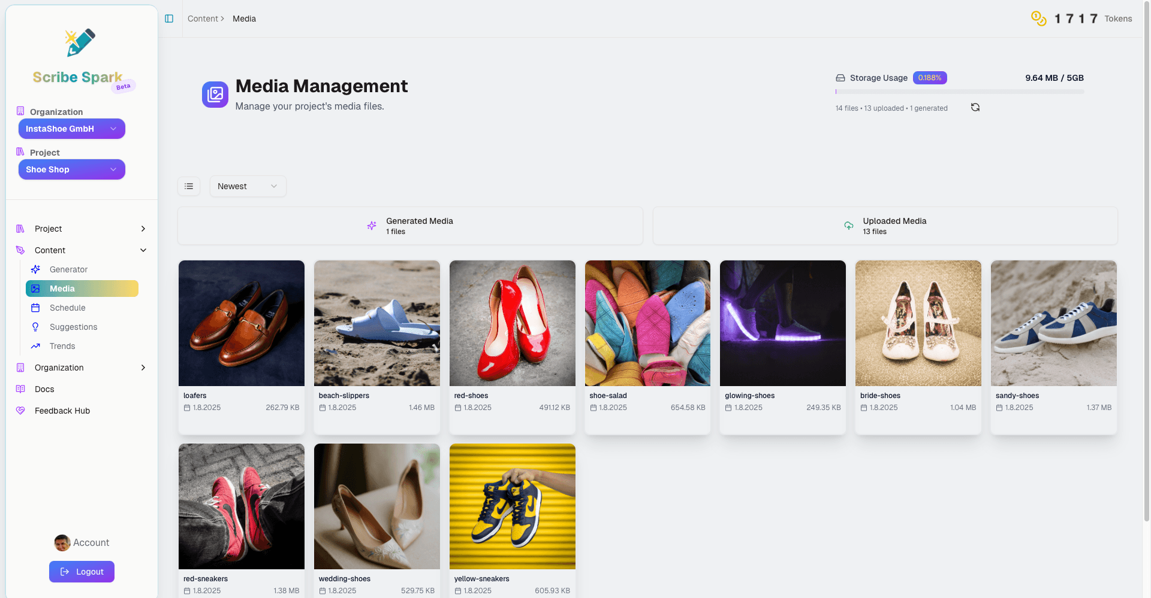Open the Schedule calendar section

[67, 308]
